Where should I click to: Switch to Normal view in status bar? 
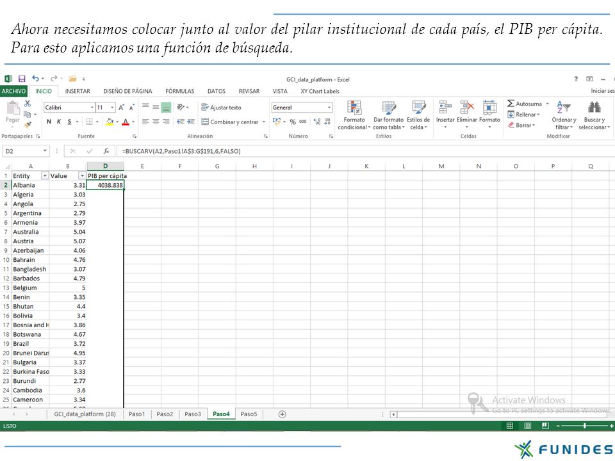(x=510, y=426)
